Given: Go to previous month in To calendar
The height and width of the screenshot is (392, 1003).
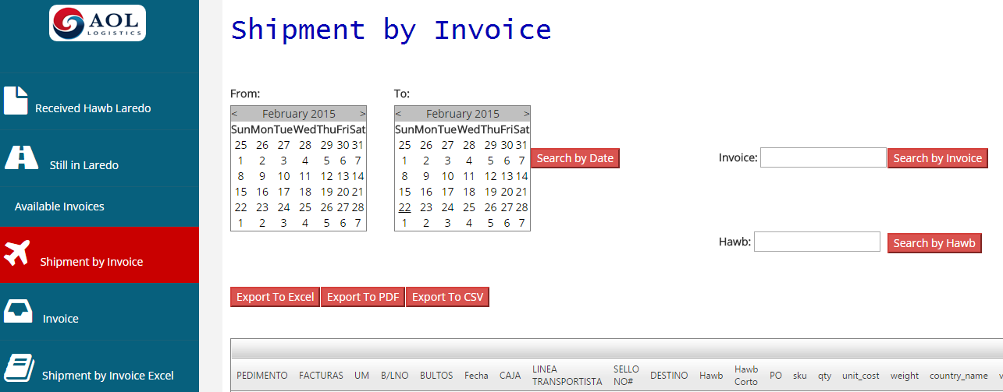Looking at the screenshot, I should (398, 114).
